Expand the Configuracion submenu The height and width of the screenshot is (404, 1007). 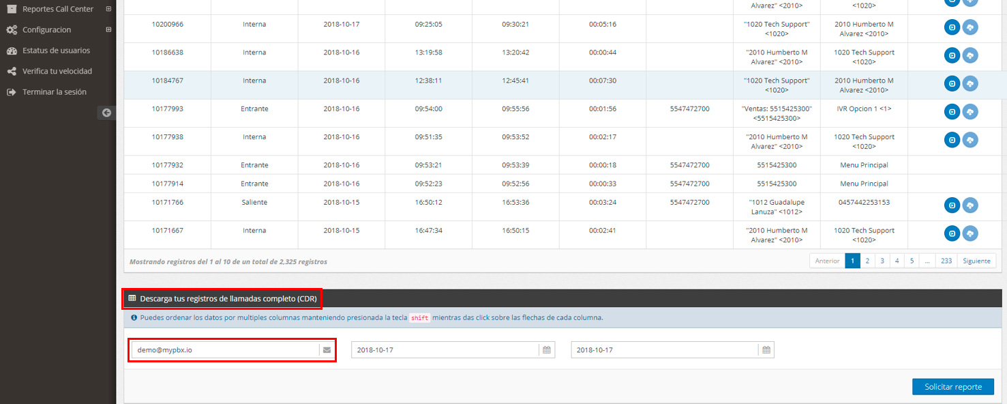(108, 30)
